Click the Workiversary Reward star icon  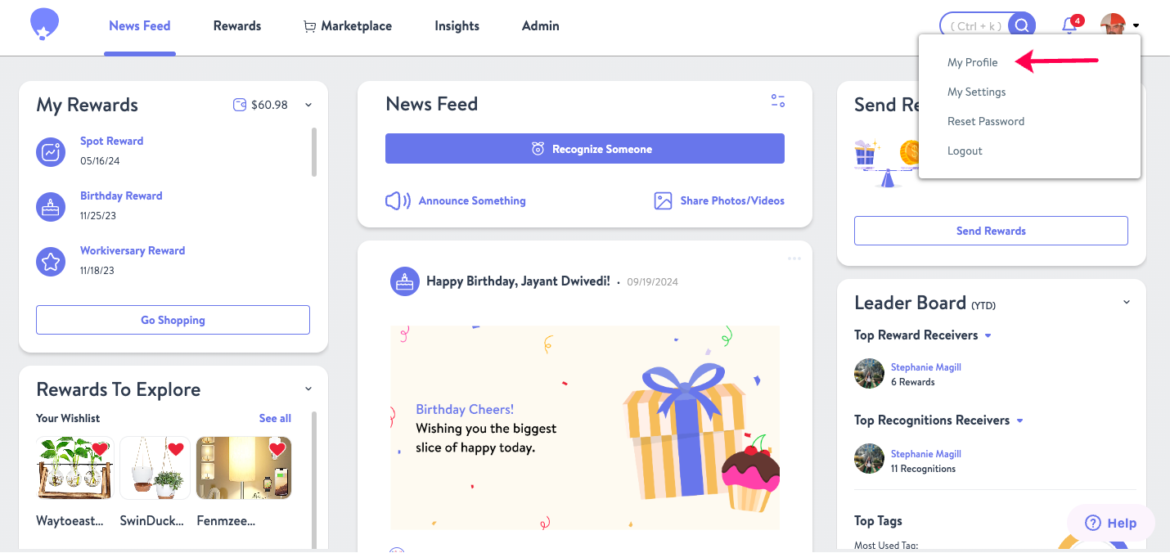click(51, 262)
